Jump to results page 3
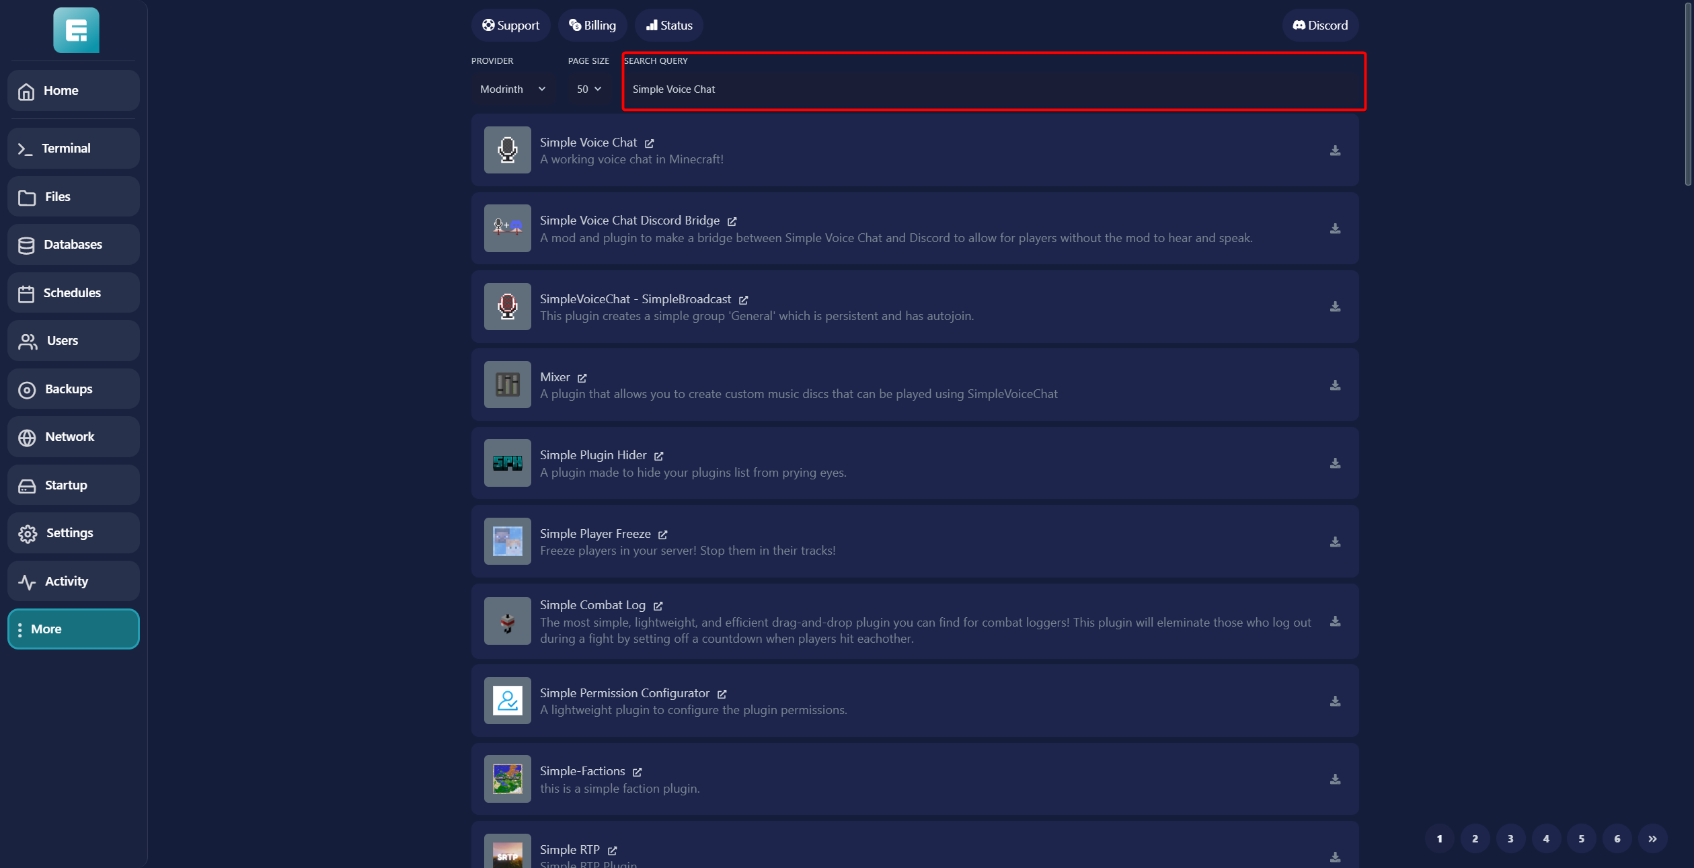The height and width of the screenshot is (868, 1694). [1510, 838]
